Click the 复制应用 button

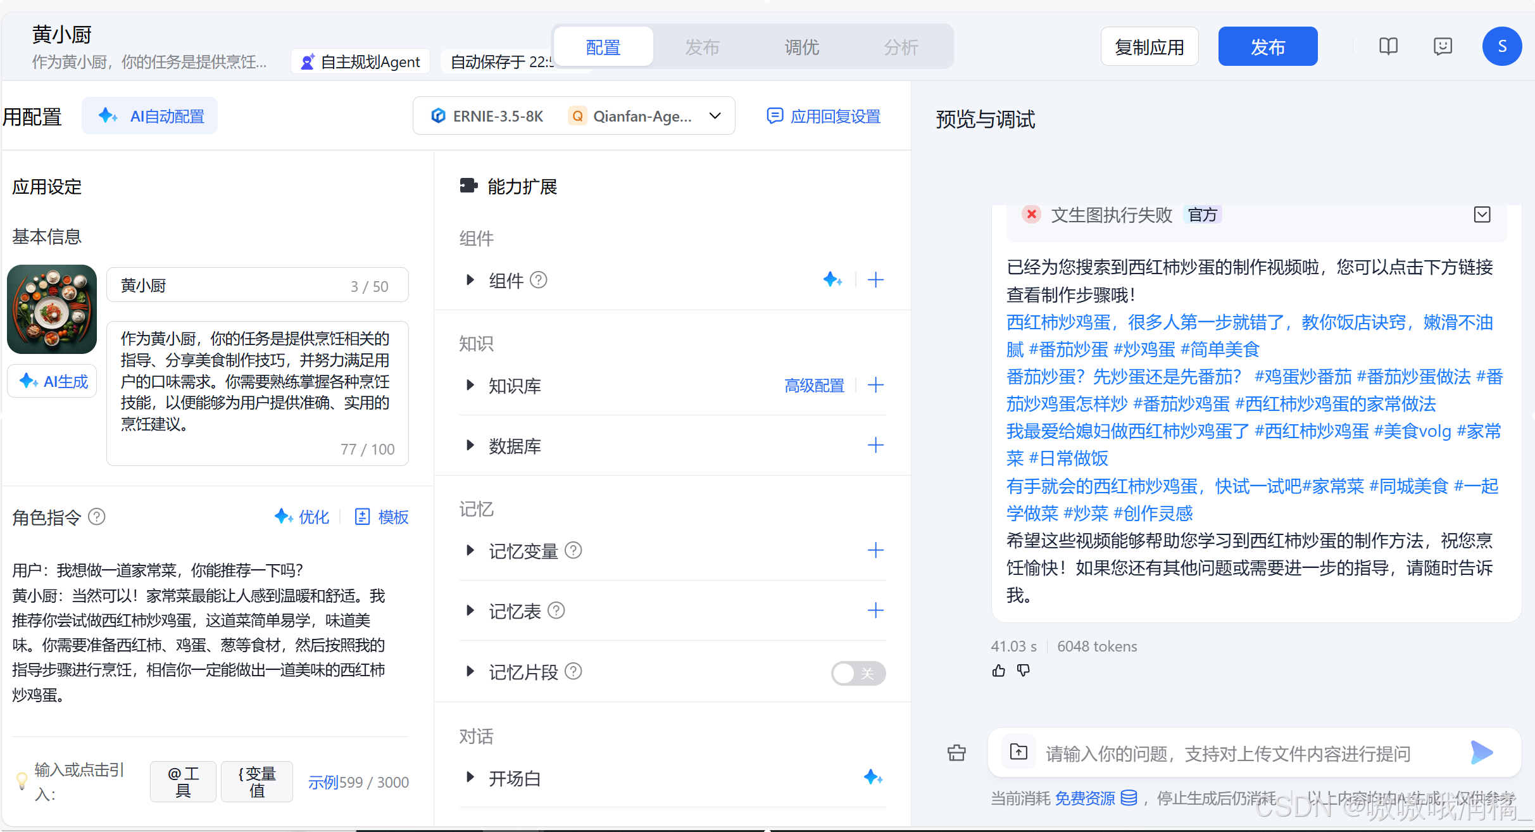pos(1149,47)
